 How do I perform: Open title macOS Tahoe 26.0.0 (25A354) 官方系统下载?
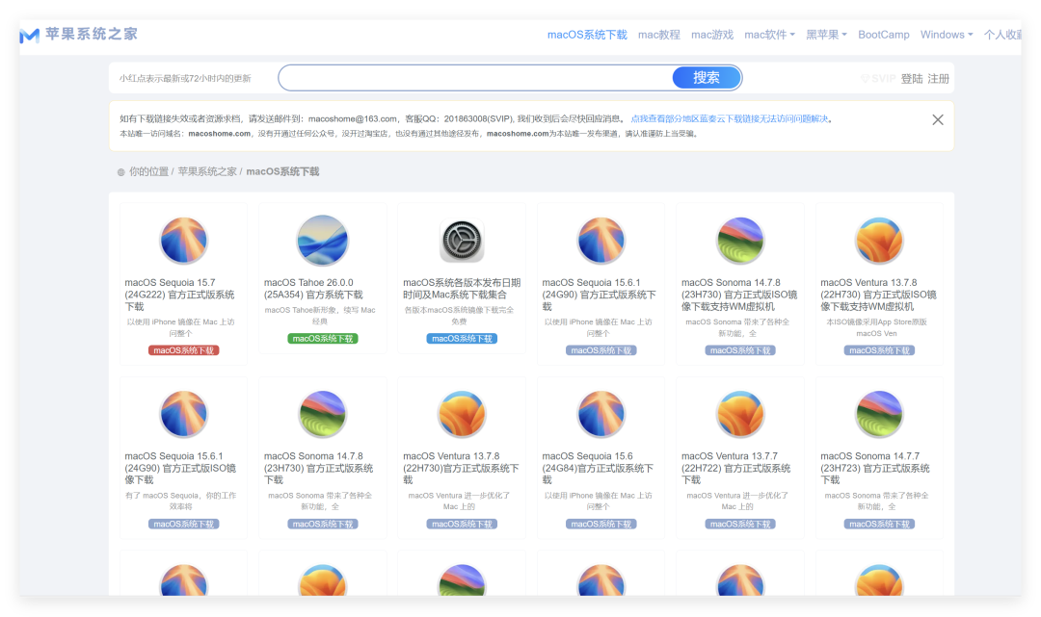click(313, 289)
